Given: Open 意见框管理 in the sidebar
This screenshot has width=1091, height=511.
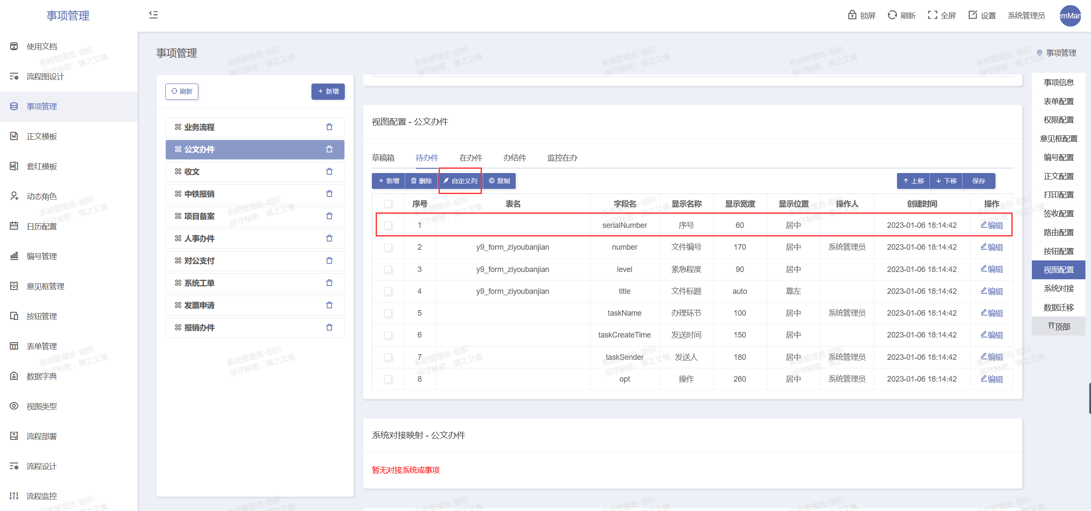Looking at the screenshot, I should 45,286.
